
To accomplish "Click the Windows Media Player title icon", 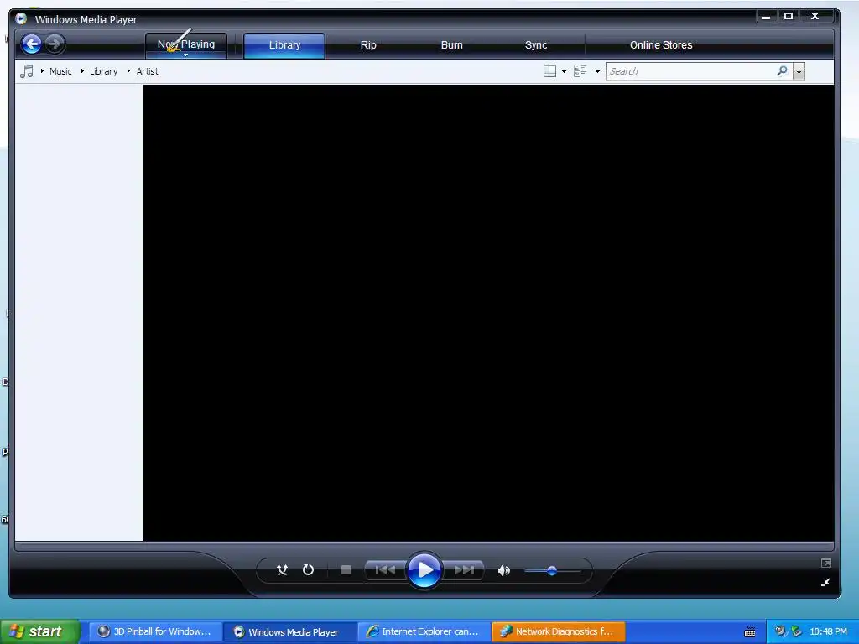I will click(21, 18).
